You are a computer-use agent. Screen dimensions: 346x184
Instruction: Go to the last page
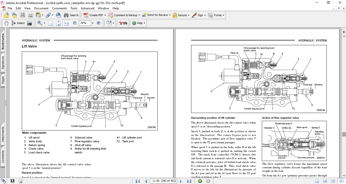pos(189,181)
